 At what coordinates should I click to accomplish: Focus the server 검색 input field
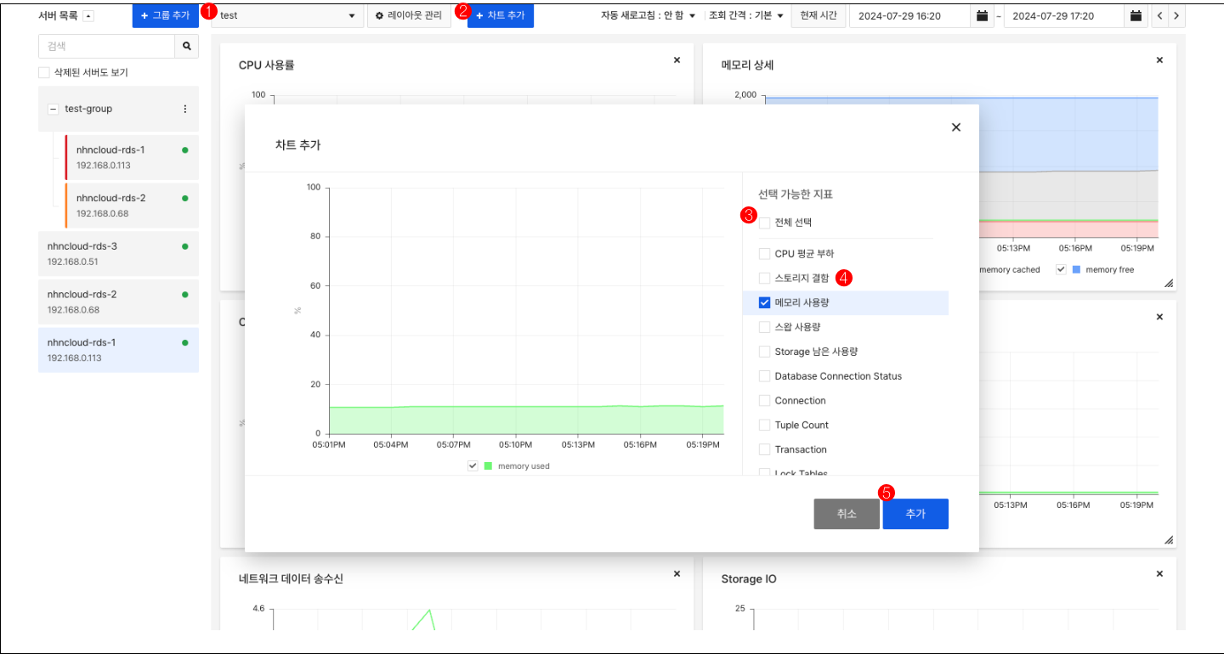tap(107, 47)
